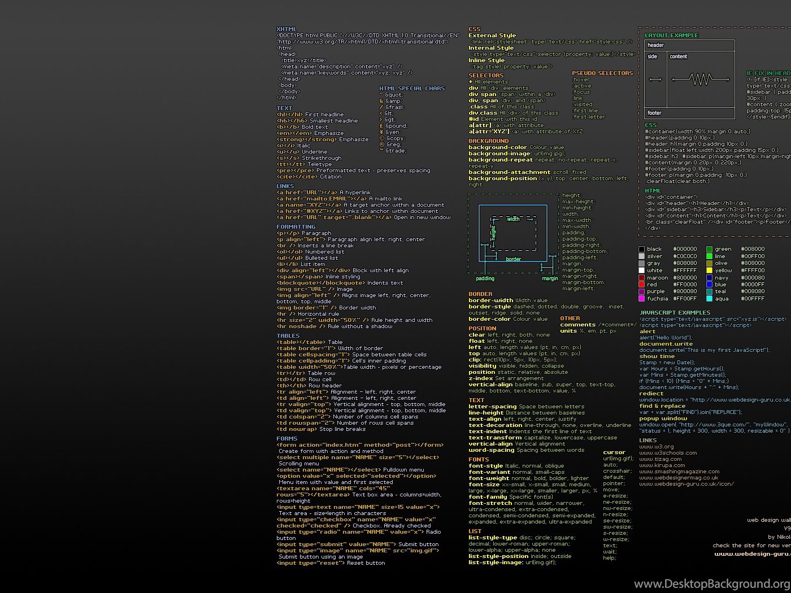Click the teal color swatch

709,292
